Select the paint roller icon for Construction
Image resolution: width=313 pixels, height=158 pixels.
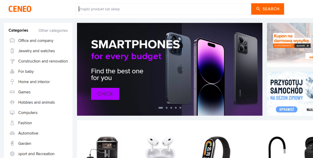[12, 61]
